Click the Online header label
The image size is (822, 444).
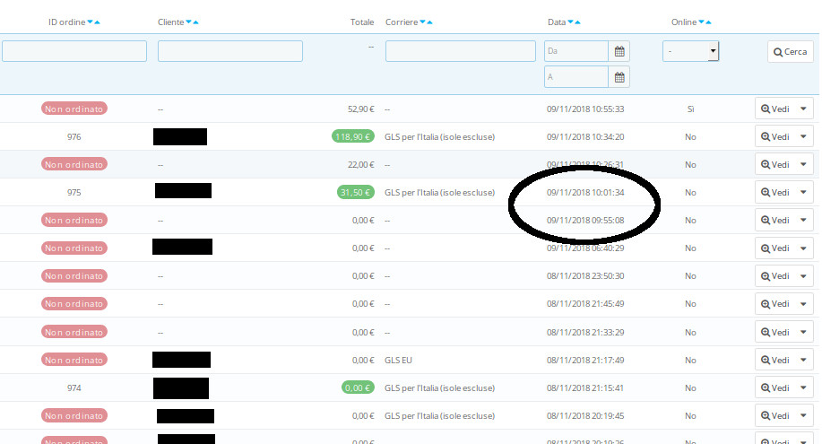point(684,22)
